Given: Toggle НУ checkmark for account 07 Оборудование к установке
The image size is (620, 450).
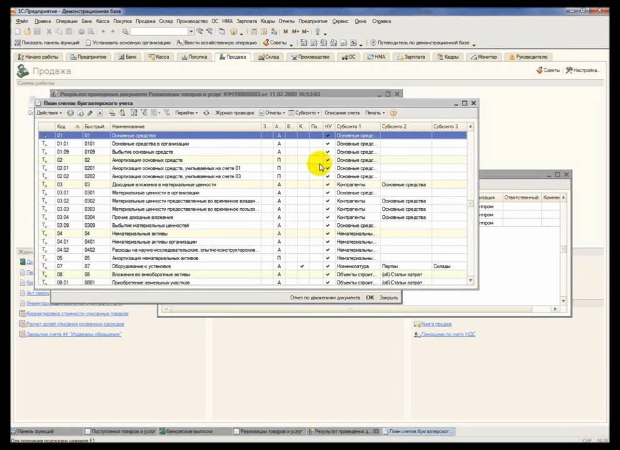Looking at the screenshot, I should (327, 266).
